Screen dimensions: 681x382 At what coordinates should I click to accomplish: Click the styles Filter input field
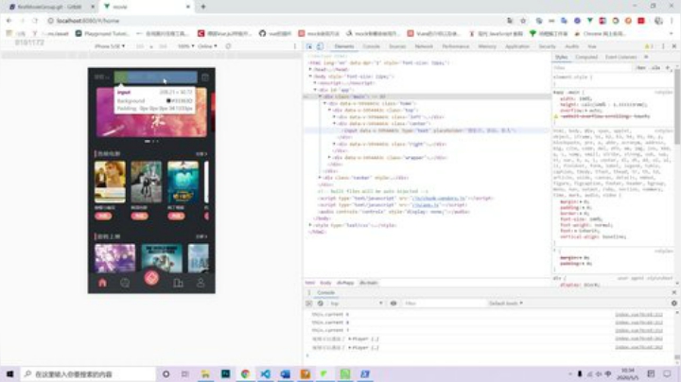coord(591,68)
